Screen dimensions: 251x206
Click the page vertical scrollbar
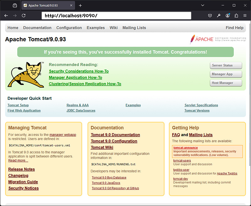coord(250,94)
